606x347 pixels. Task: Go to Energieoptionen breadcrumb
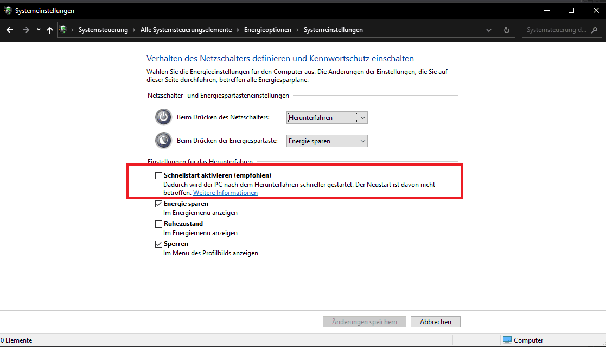(x=267, y=30)
